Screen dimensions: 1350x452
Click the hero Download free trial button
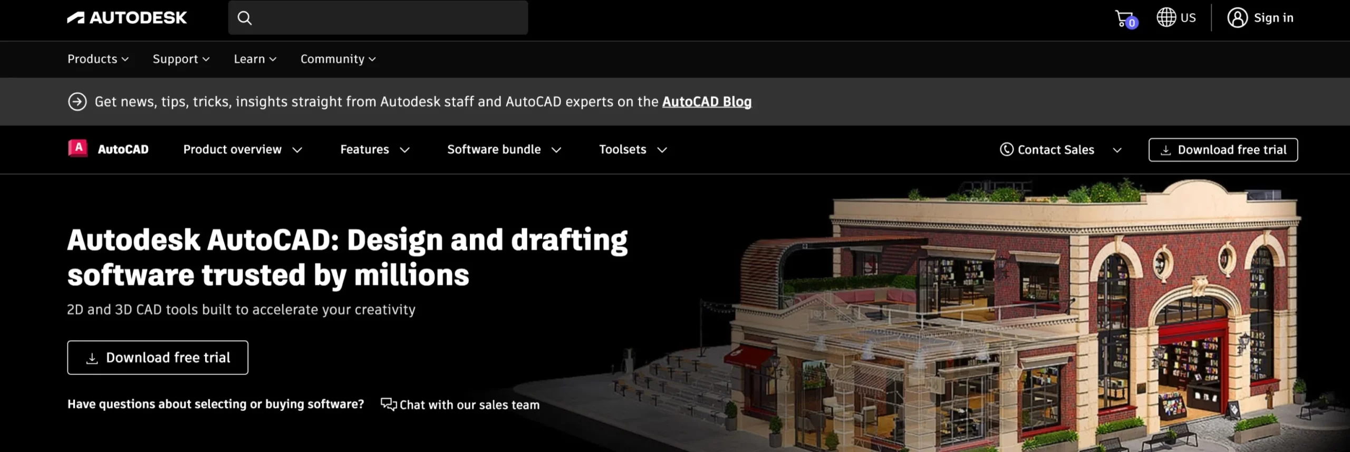point(158,358)
